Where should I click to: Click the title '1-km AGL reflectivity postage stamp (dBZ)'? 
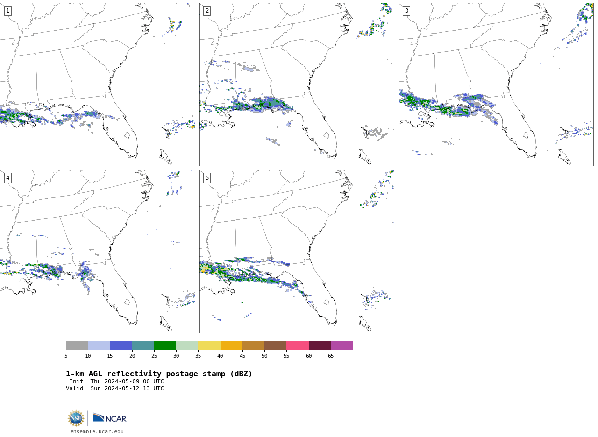point(159,374)
